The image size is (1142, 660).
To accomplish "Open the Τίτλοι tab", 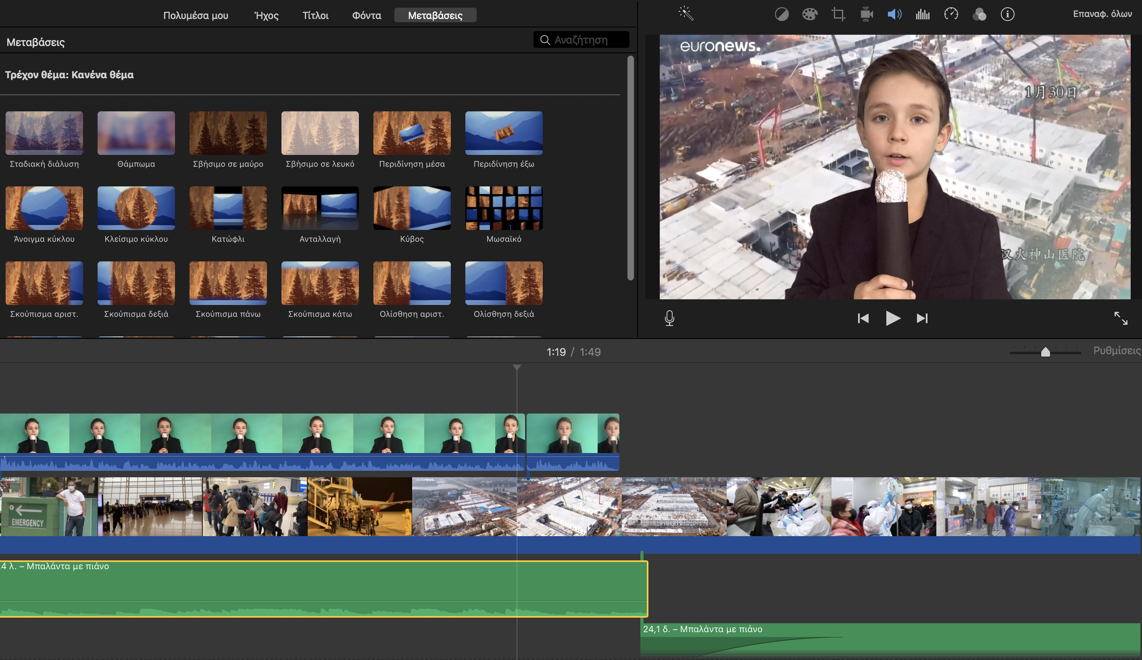I will [x=315, y=15].
